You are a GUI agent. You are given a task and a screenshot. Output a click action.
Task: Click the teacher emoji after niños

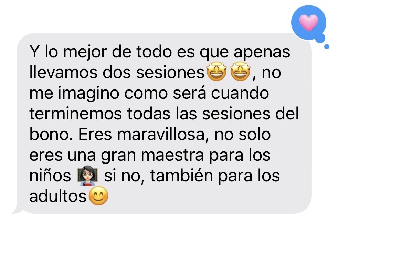(88, 176)
